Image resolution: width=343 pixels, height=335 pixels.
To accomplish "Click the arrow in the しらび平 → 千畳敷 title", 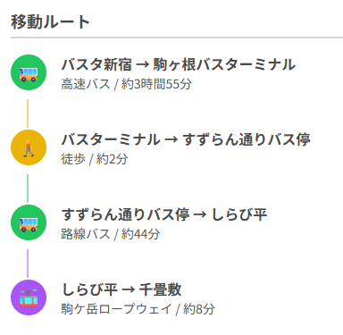I will (128, 290).
